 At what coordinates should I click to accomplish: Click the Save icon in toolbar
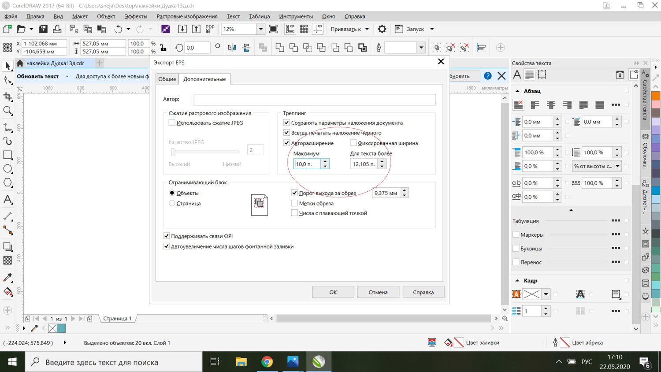click(43, 29)
